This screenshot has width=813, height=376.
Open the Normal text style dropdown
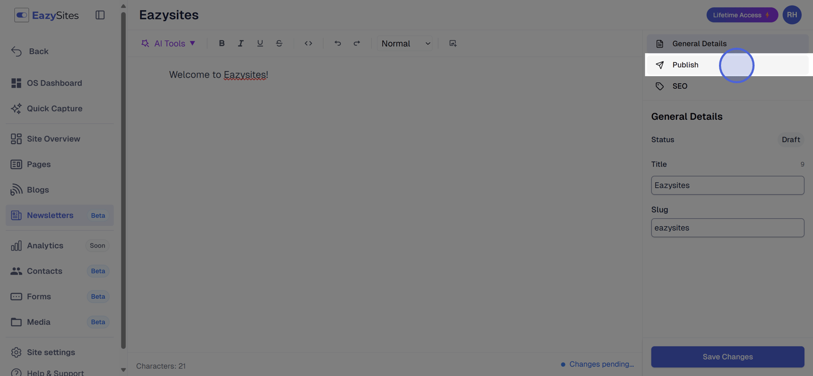point(406,44)
